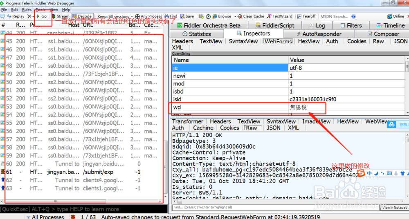Open the TextWizard tool
The height and width of the screenshot is (219, 409).
[x=280, y=16]
